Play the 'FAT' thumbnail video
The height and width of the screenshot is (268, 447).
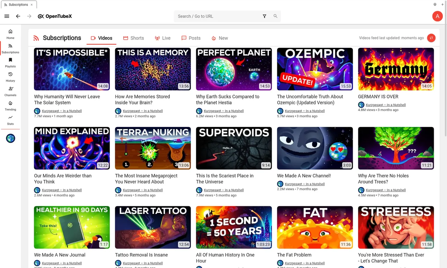pos(315,228)
